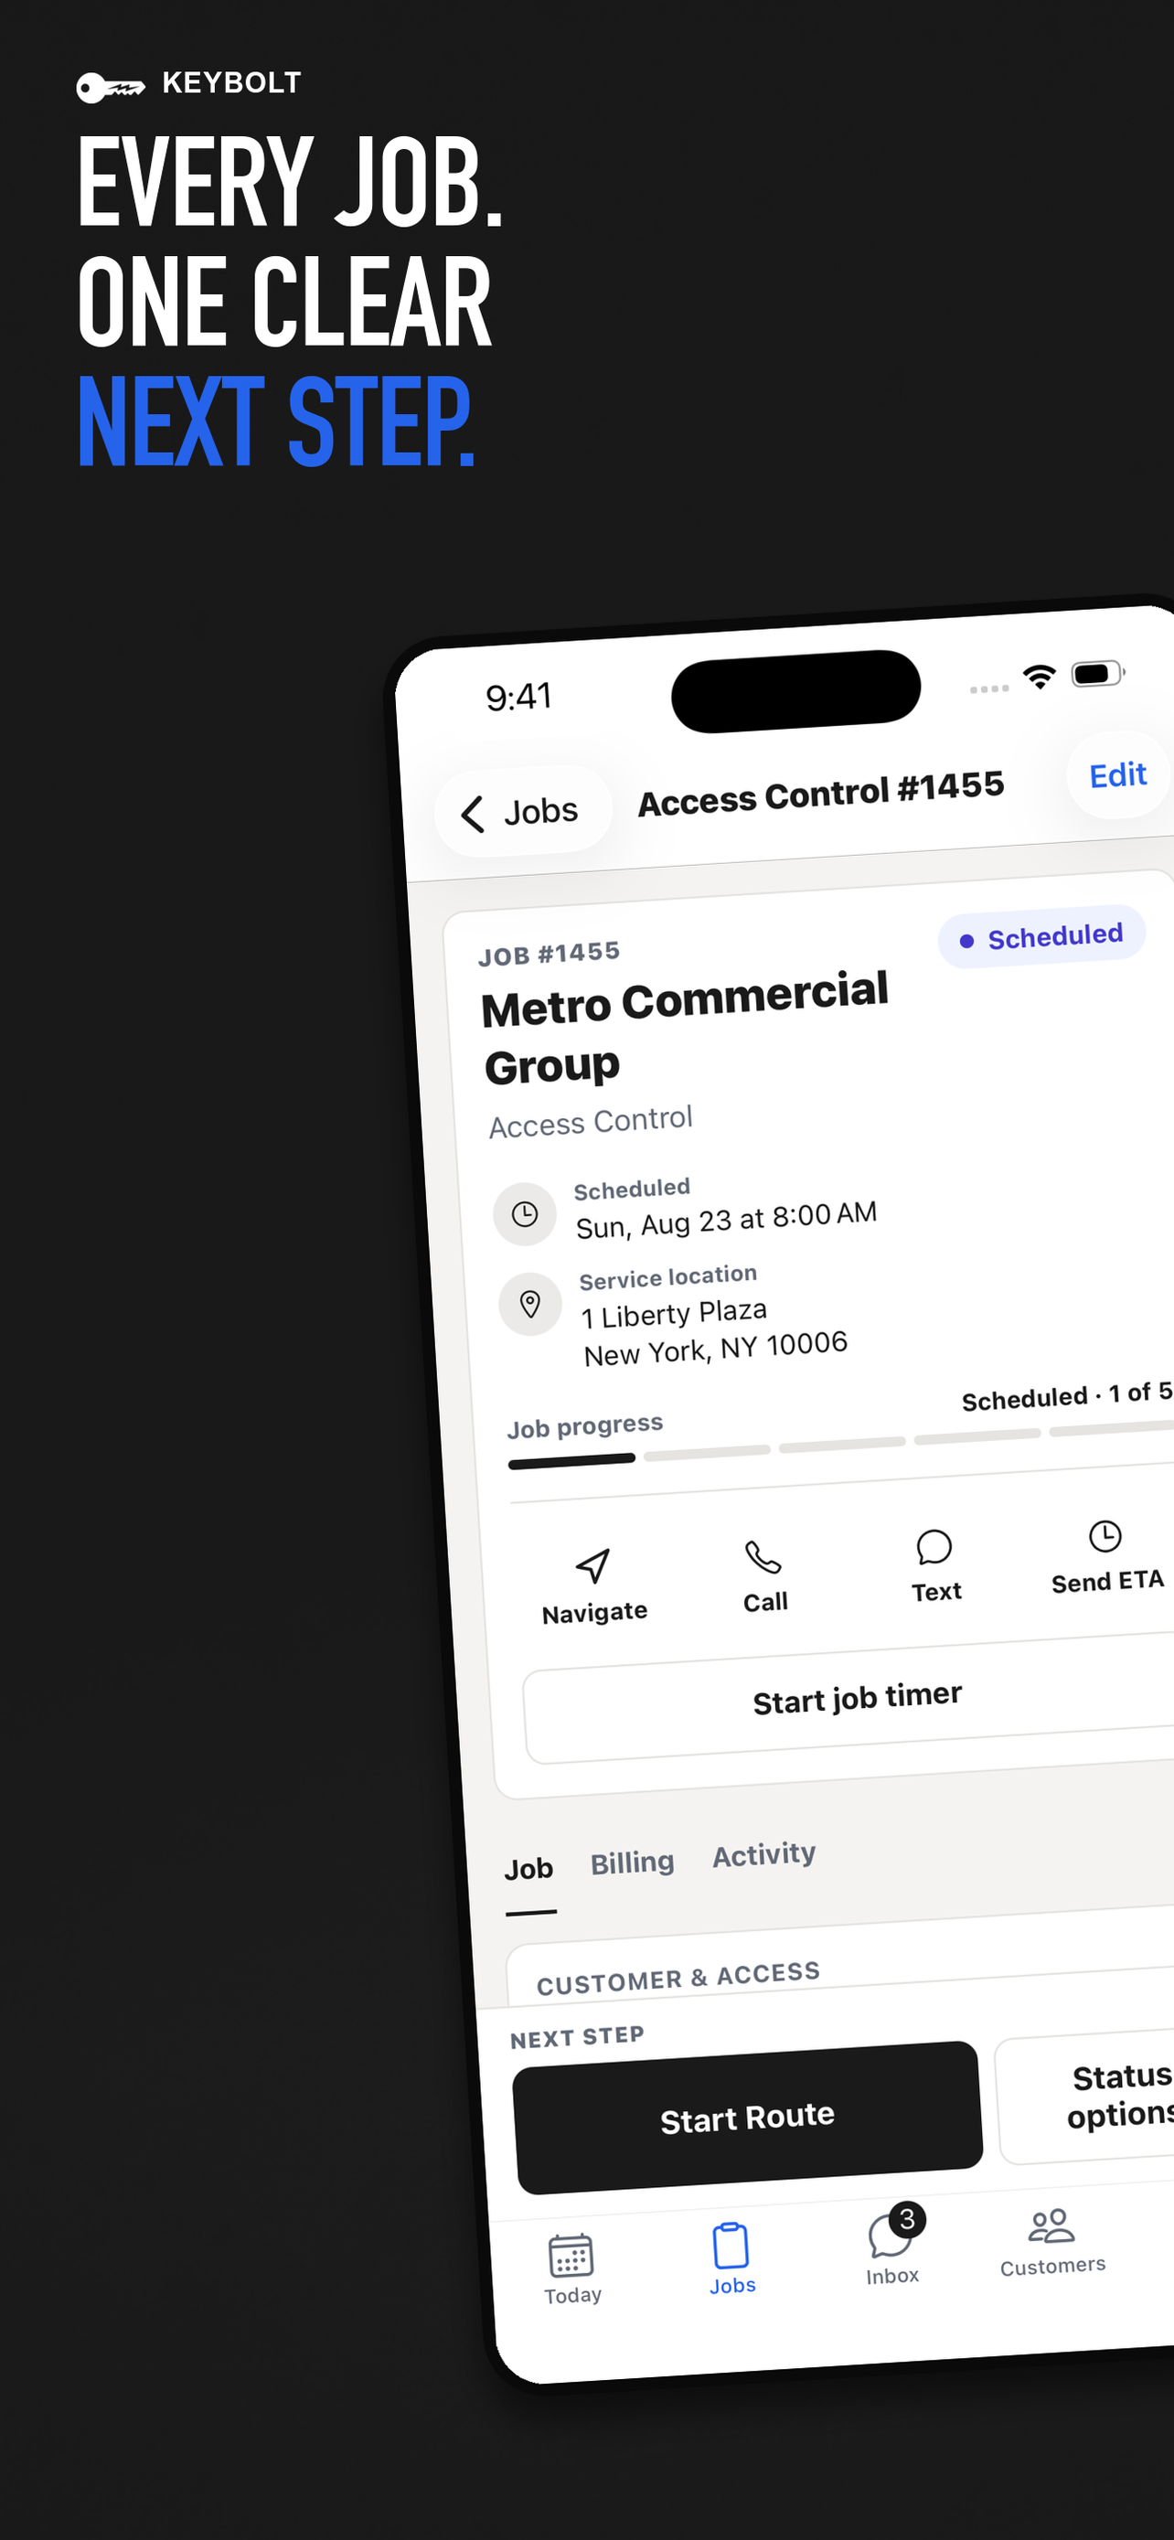The height and width of the screenshot is (2540, 1174).
Task: Switch to the Activity tab
Action: tap(764, 1853)
